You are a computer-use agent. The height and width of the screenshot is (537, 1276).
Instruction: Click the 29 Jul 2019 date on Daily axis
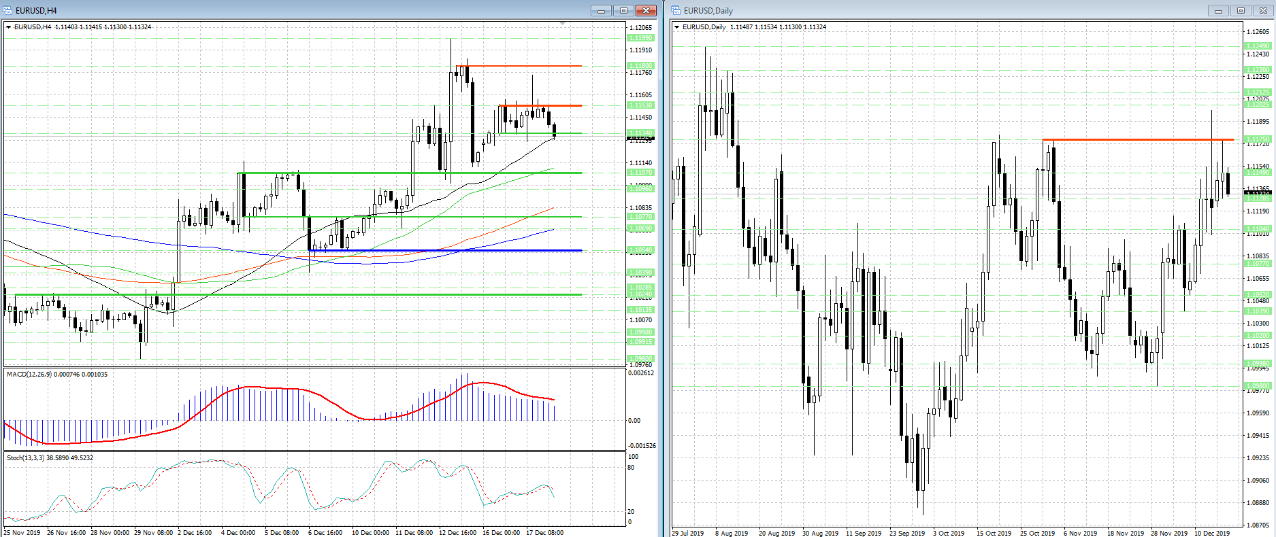click(688, 534)
